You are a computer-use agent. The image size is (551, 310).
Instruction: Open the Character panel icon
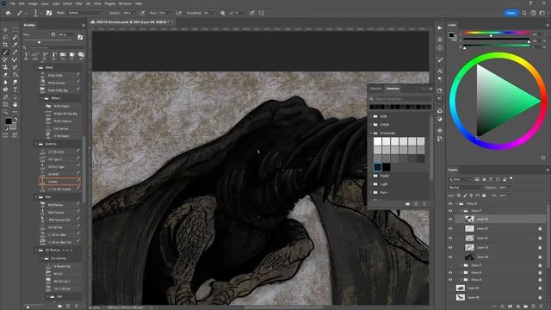440,71
